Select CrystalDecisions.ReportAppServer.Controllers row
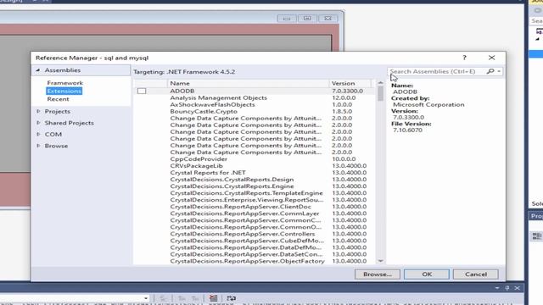Screen dimensions: 543x305 255,234
